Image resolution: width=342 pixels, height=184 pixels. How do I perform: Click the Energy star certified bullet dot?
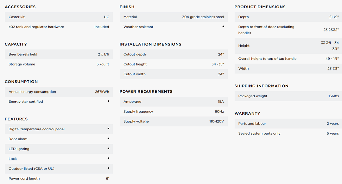(x=108, y=101)
